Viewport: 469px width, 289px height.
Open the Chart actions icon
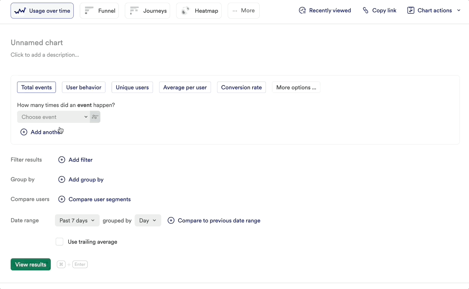click(410, 10)
